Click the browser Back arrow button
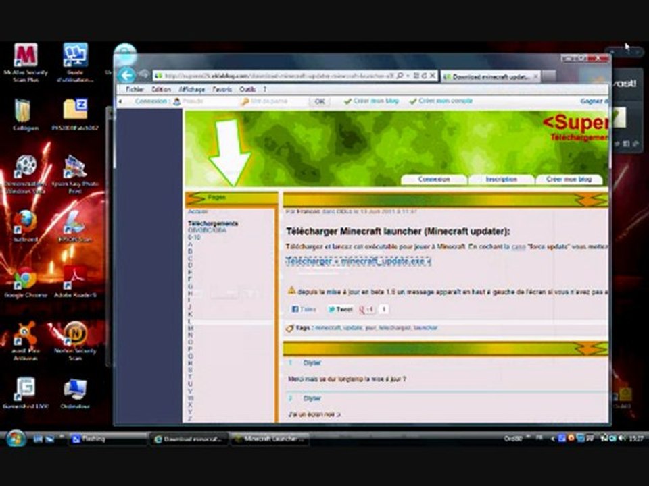This screenshot has width=649, height=486. coord(126,75)
